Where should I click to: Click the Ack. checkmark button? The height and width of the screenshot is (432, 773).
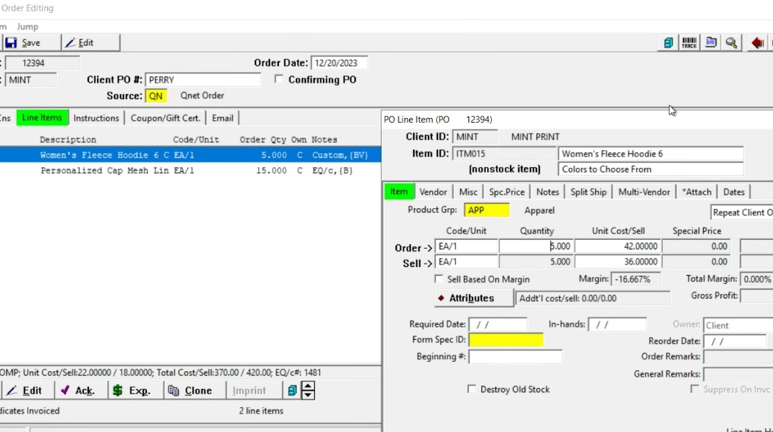[80, 391]
